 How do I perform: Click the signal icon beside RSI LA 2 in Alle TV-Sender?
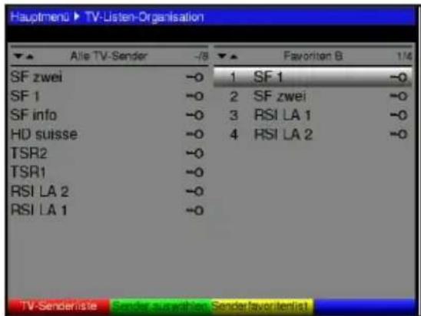point(195,192)
